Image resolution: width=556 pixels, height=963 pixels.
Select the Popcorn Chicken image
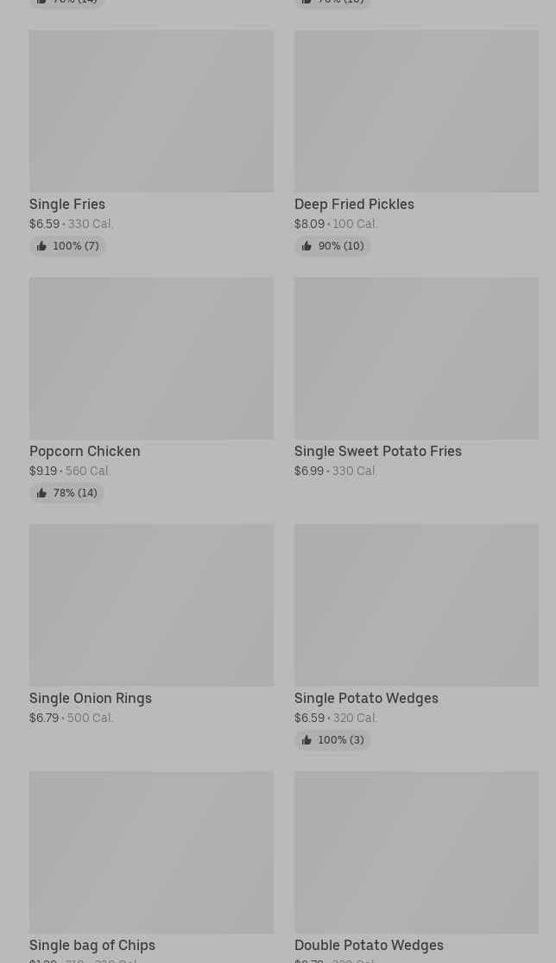[151, 358]
